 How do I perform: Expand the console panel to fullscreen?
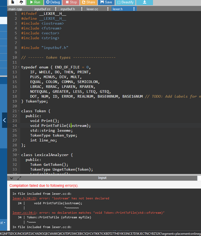click(x=19, y=178)
